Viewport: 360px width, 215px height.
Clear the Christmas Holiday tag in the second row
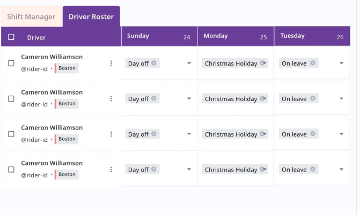click(262, 98)
